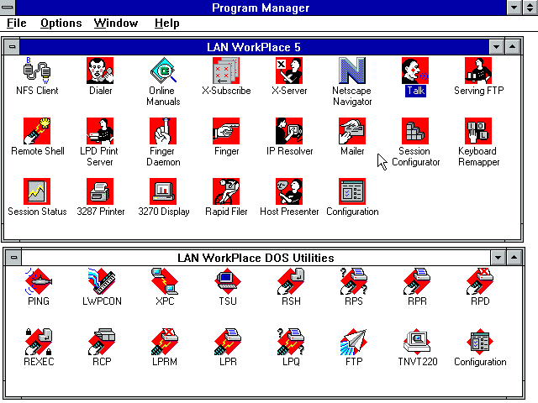Viewport: 538px width, 403px height.
Task: Select the Remote Shell icon
Action: pos(37,131)
